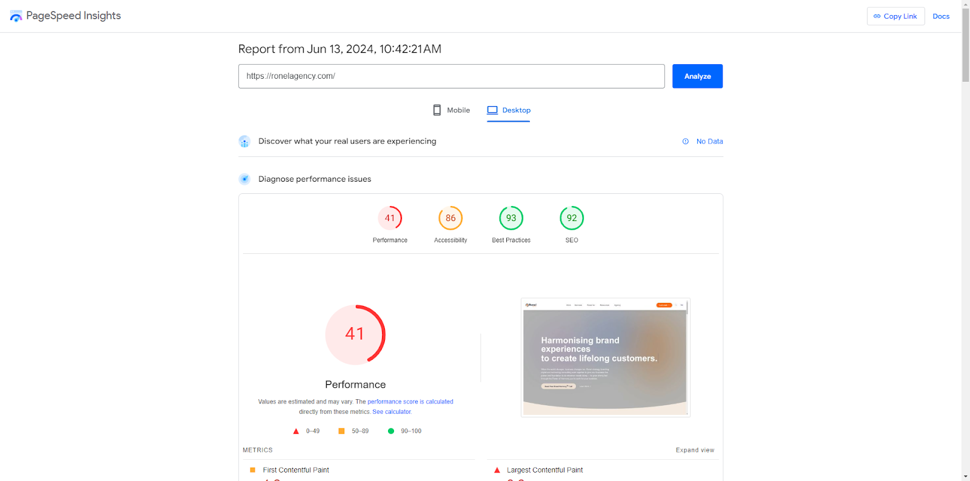Click the red triangle 0–49 legend icon

coord(296,431)
